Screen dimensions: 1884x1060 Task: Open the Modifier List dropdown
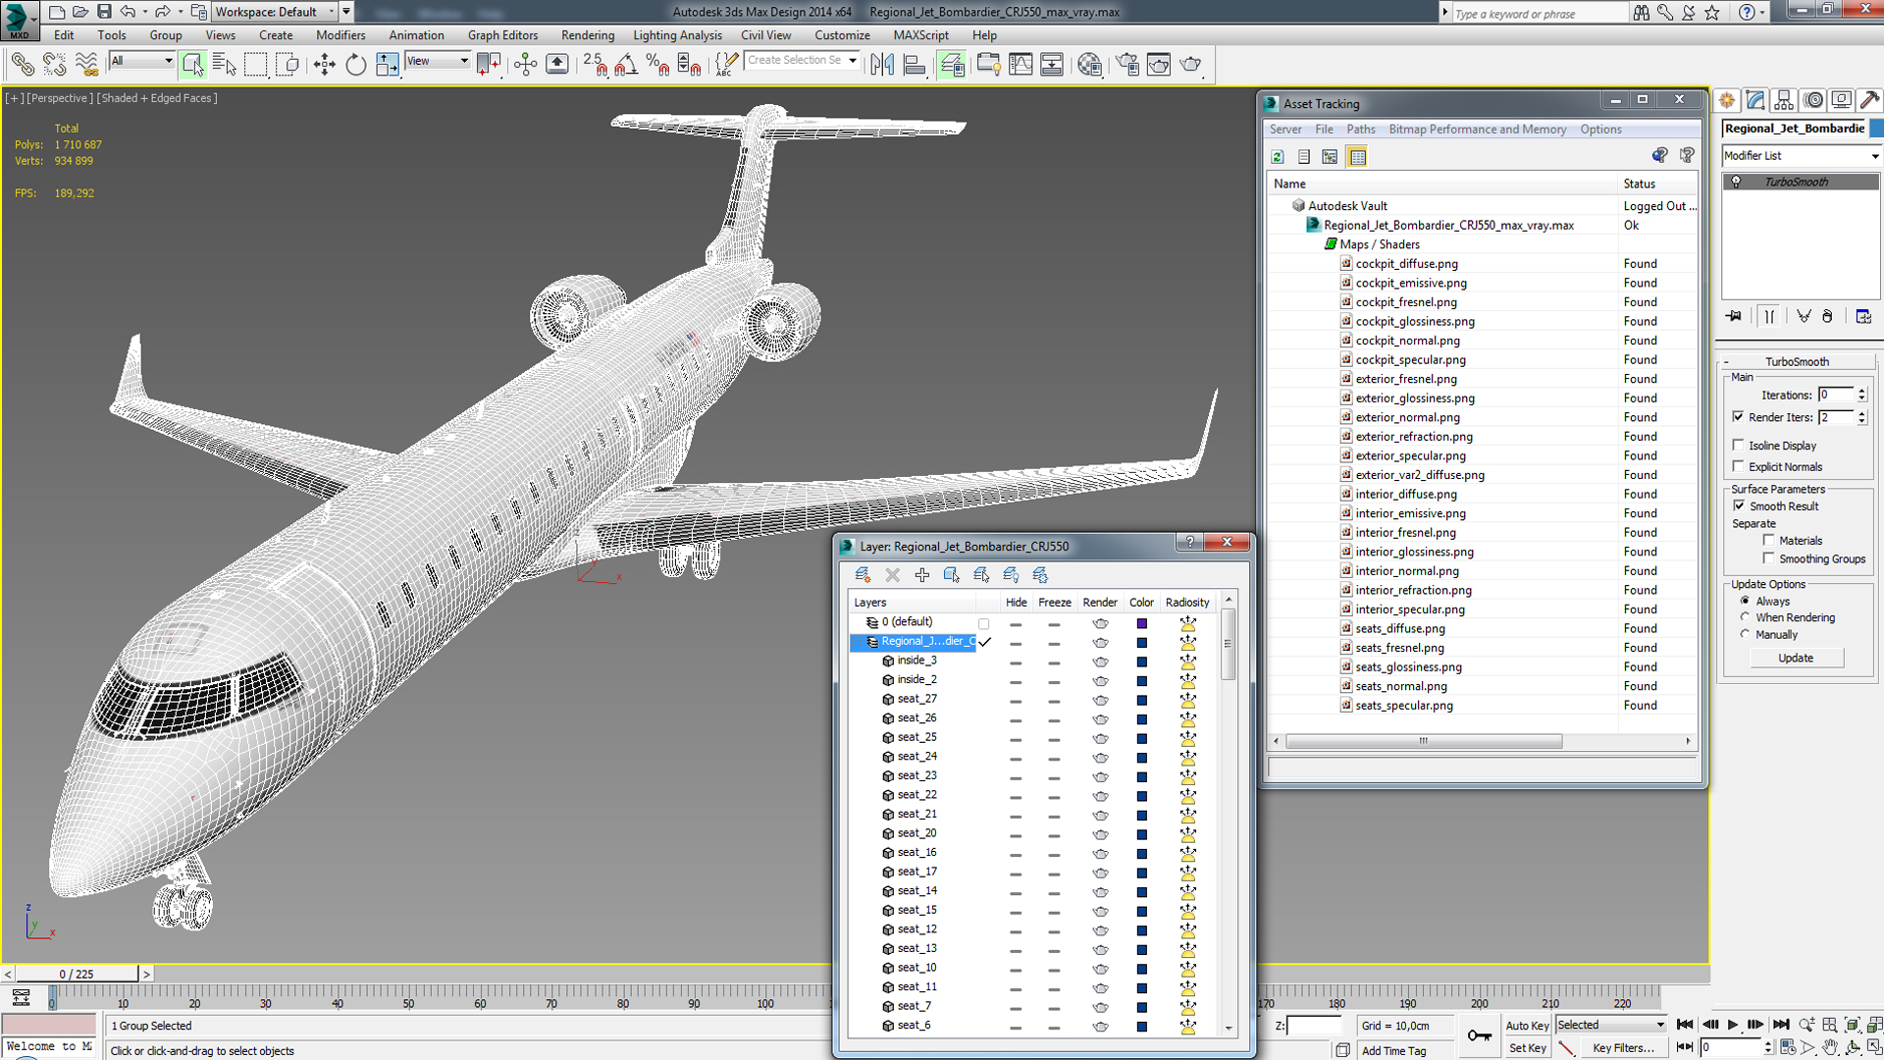tap(1801, 156)
